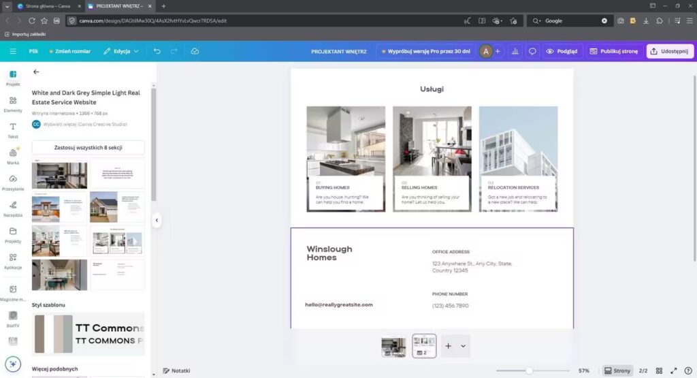Select the TT Commons template font style
The height and width of the screenshot is (378, 697).
coord(110,334)
